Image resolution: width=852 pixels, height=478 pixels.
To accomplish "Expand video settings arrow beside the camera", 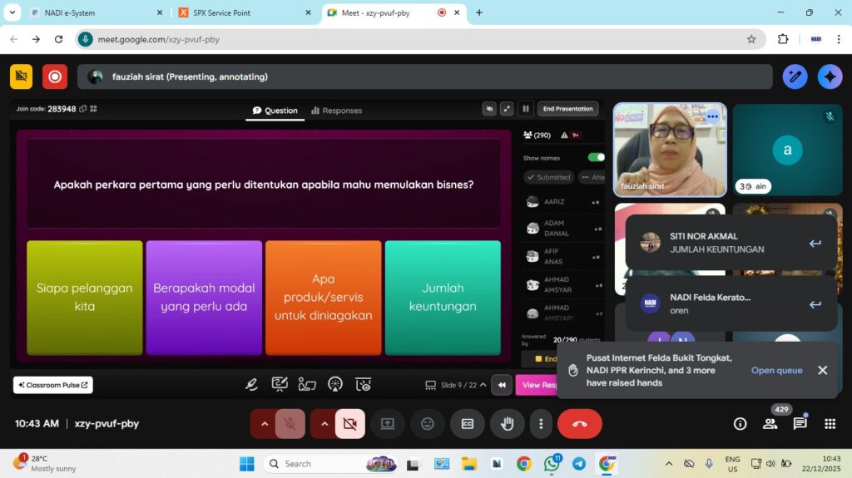I will pos(324,424).
